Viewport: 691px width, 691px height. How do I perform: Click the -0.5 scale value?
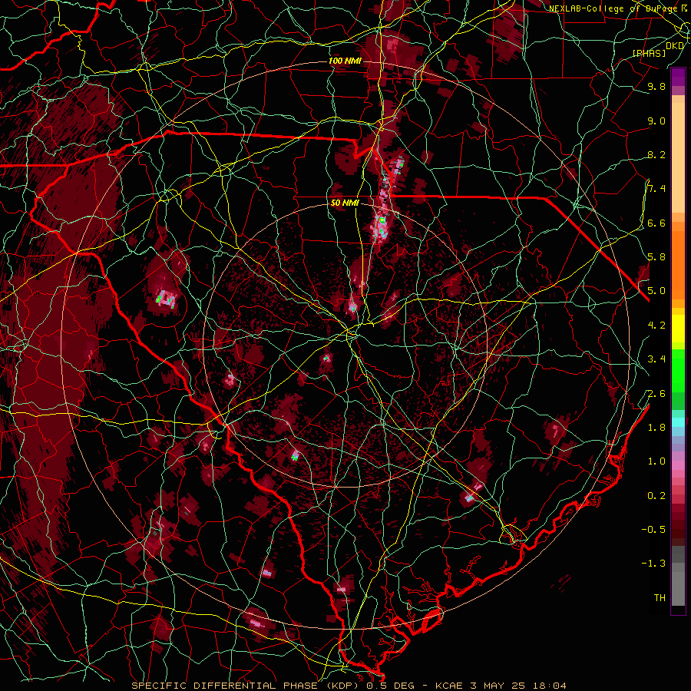click(x=653, y=530)
